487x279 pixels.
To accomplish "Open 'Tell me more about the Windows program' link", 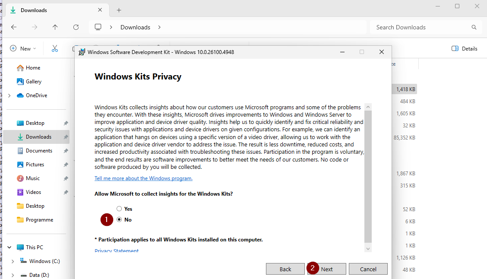I will click(143, 178).
